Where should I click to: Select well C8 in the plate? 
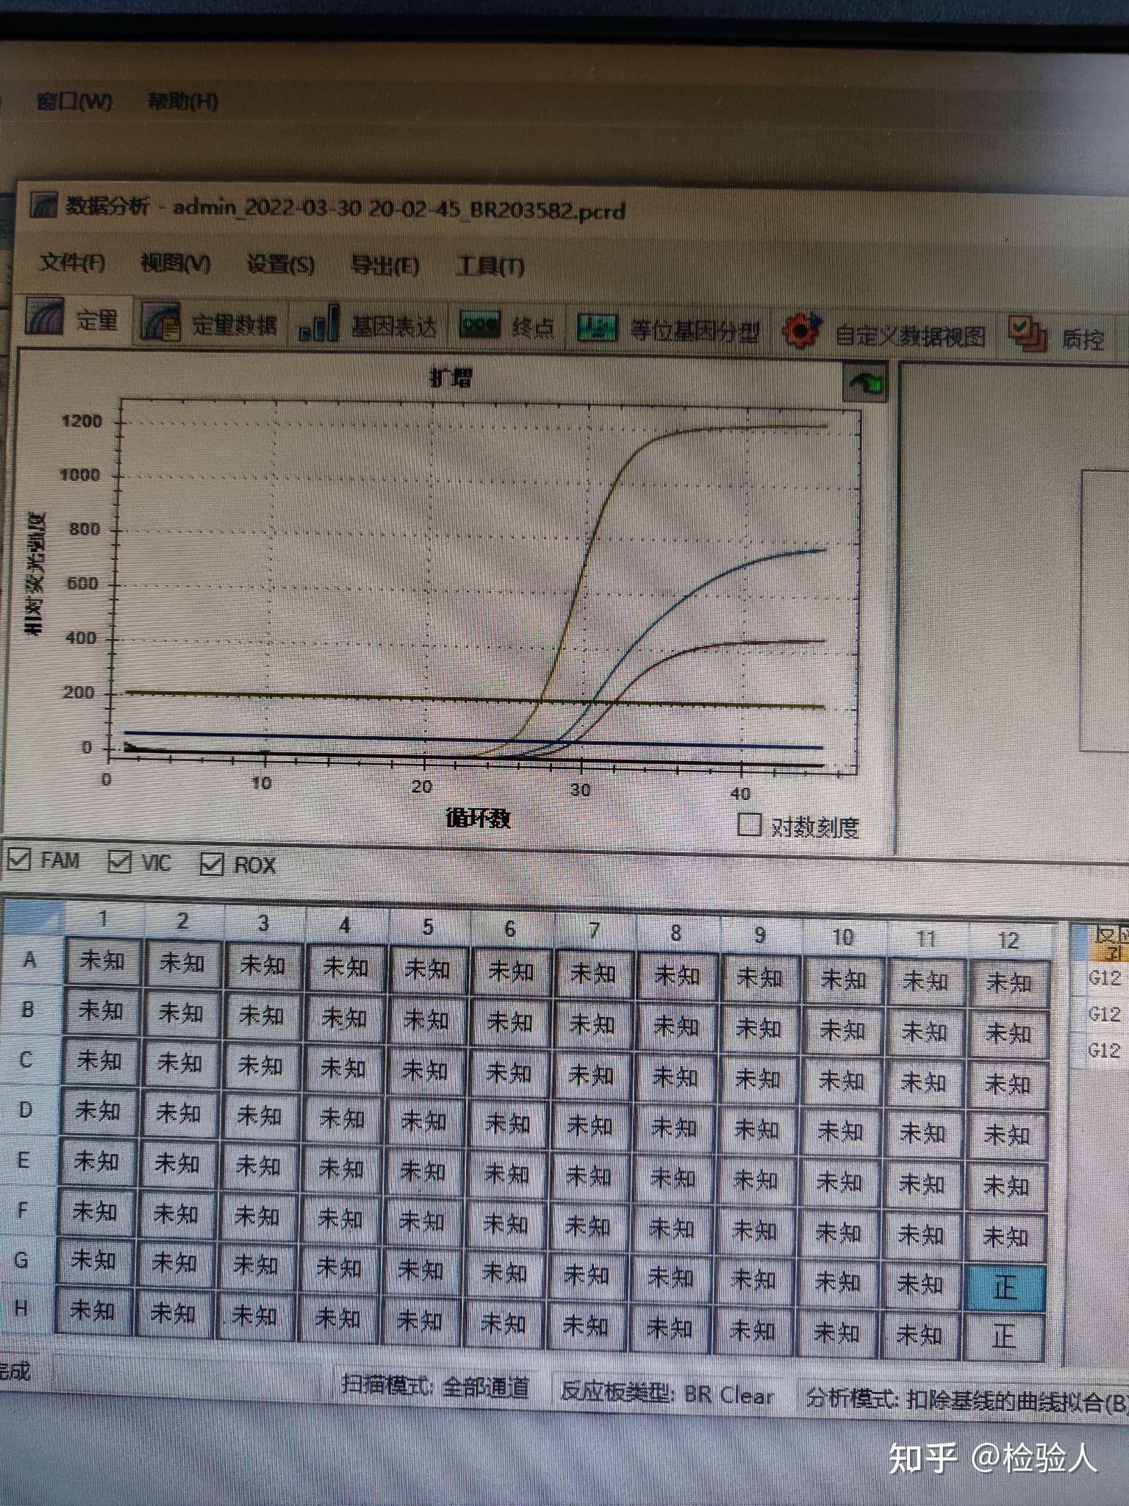tap(675, 1077)
